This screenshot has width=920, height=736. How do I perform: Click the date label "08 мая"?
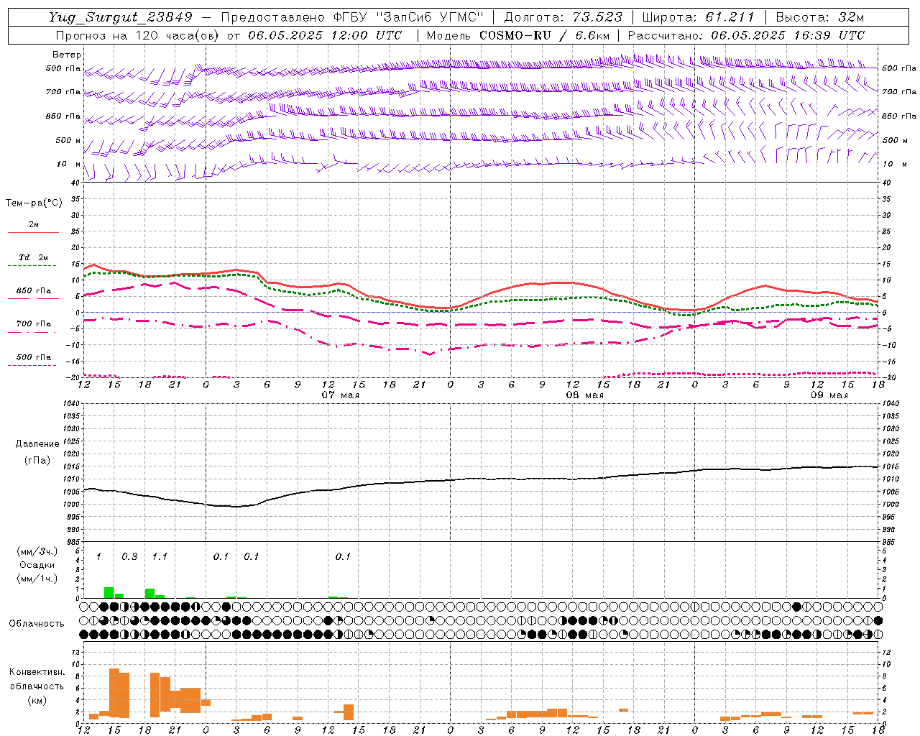585,395
